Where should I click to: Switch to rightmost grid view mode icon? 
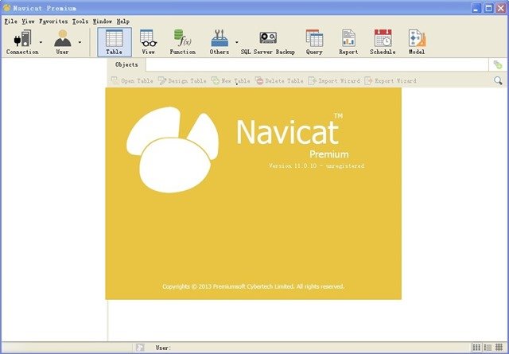(x=499, y=348)
